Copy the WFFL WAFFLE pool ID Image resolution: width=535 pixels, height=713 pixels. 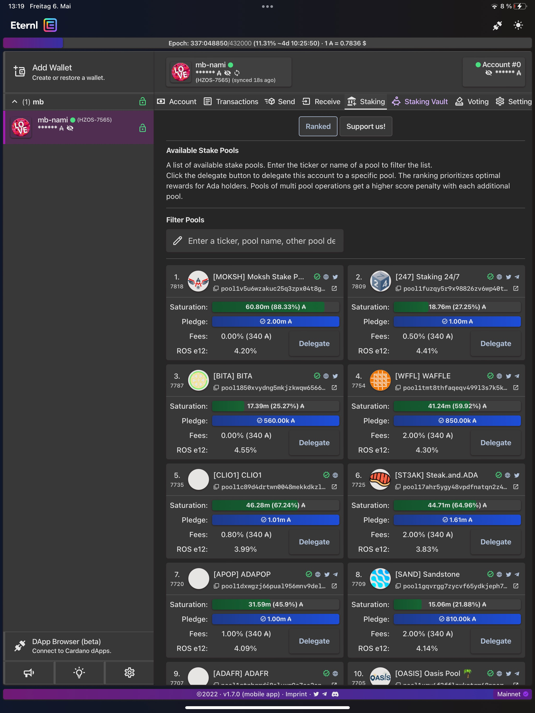coord(398,388)
